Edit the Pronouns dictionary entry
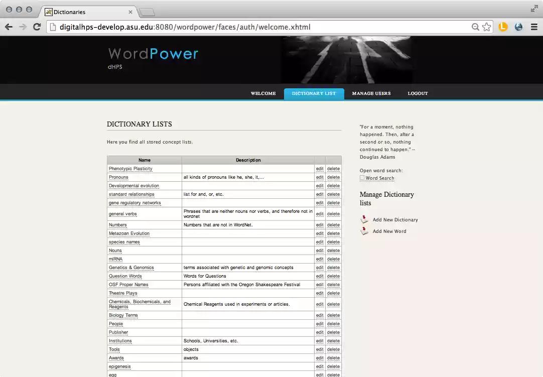The height and width of the screenshot is (377, 543). [x=320, y=177]
